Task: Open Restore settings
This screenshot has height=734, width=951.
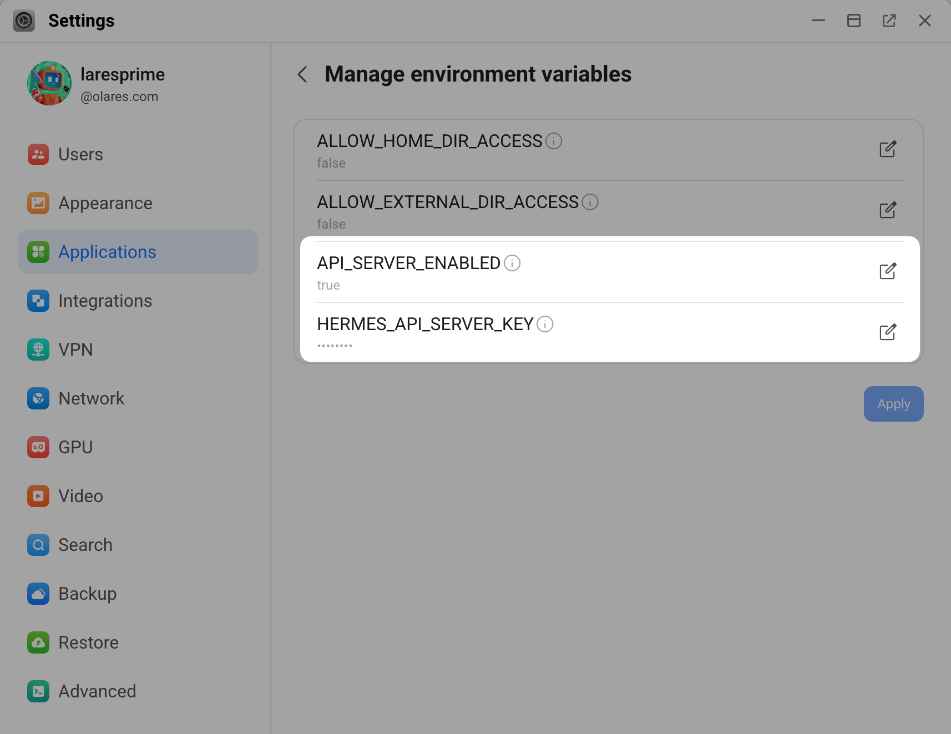Action: click(x=138, y=642)
